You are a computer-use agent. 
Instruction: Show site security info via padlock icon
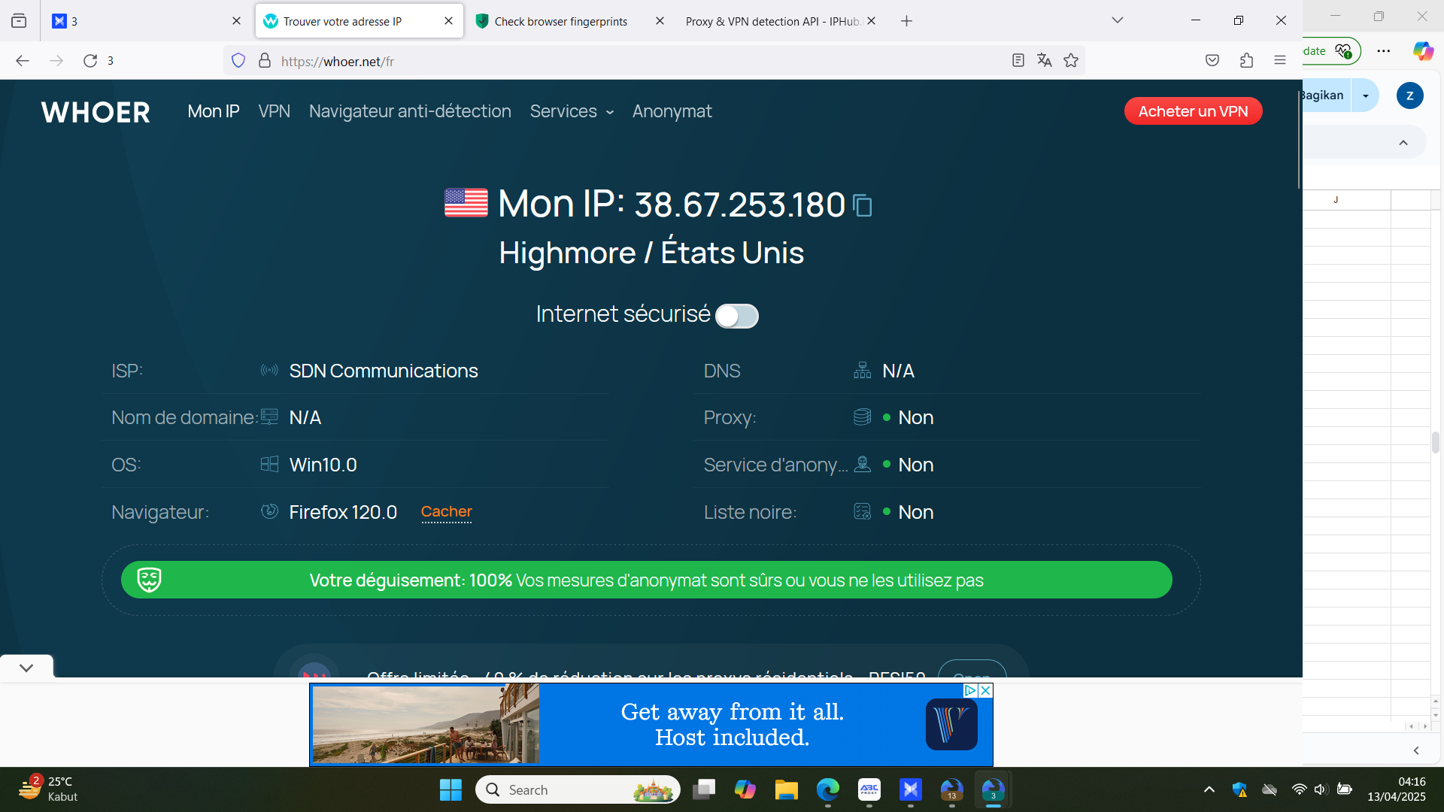tap(265, 61)
